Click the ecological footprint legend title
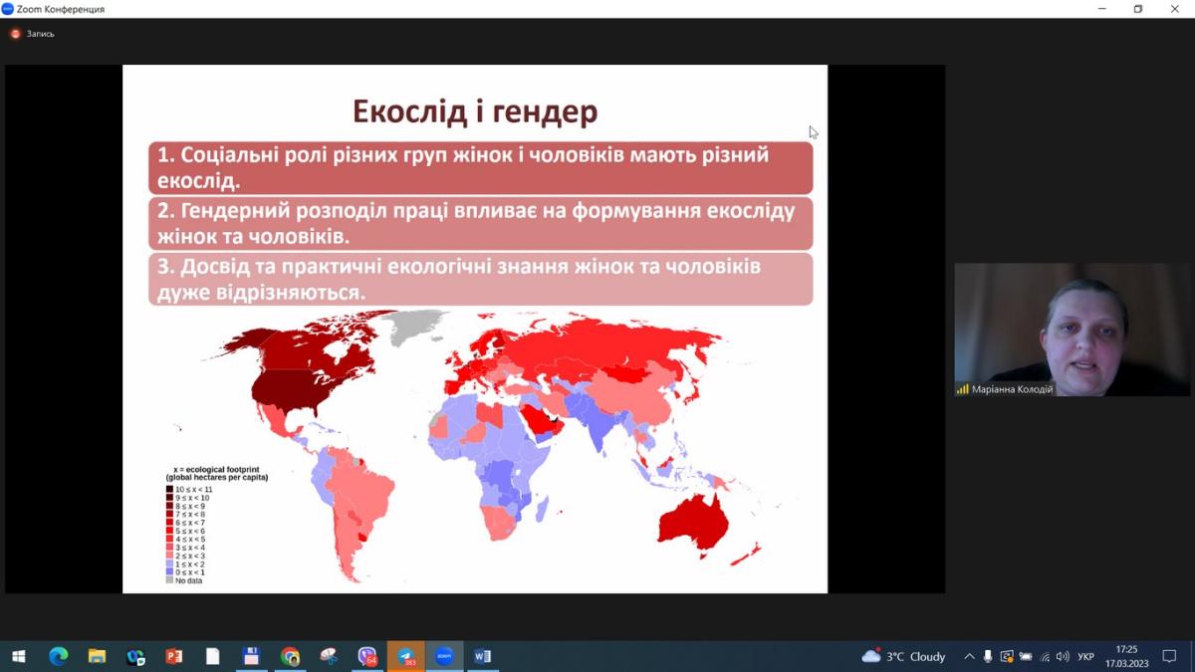Screen dimensions: 1195x672 216,473
